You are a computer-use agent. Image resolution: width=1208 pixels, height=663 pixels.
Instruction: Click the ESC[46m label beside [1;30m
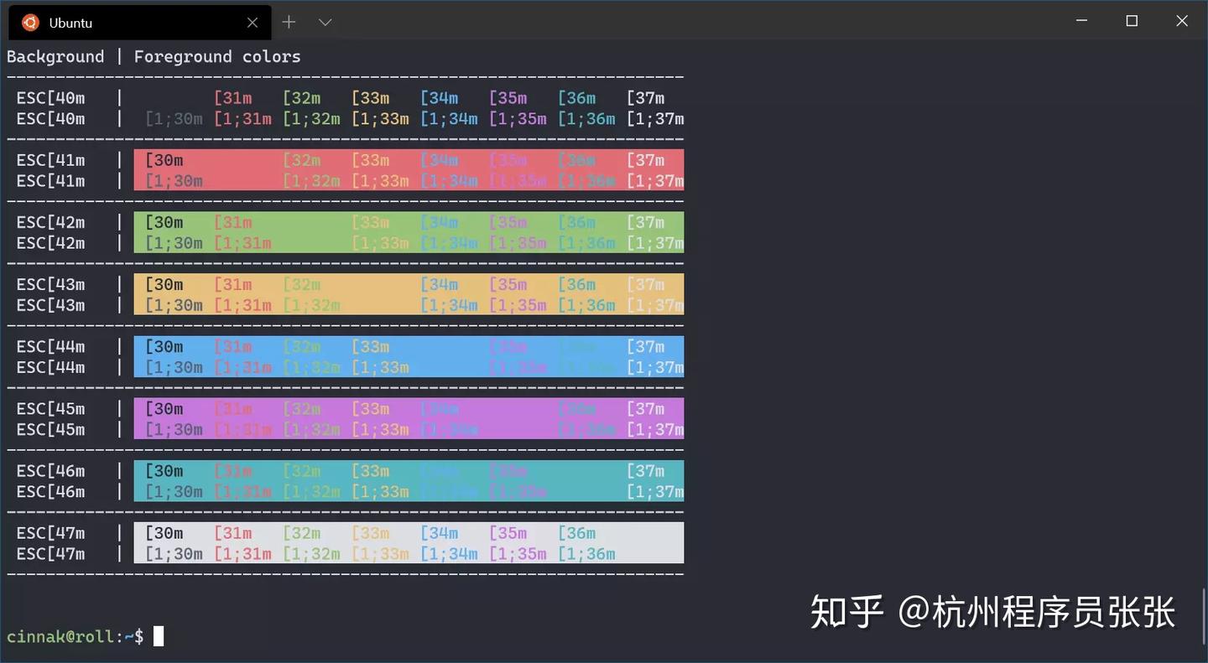50,491
